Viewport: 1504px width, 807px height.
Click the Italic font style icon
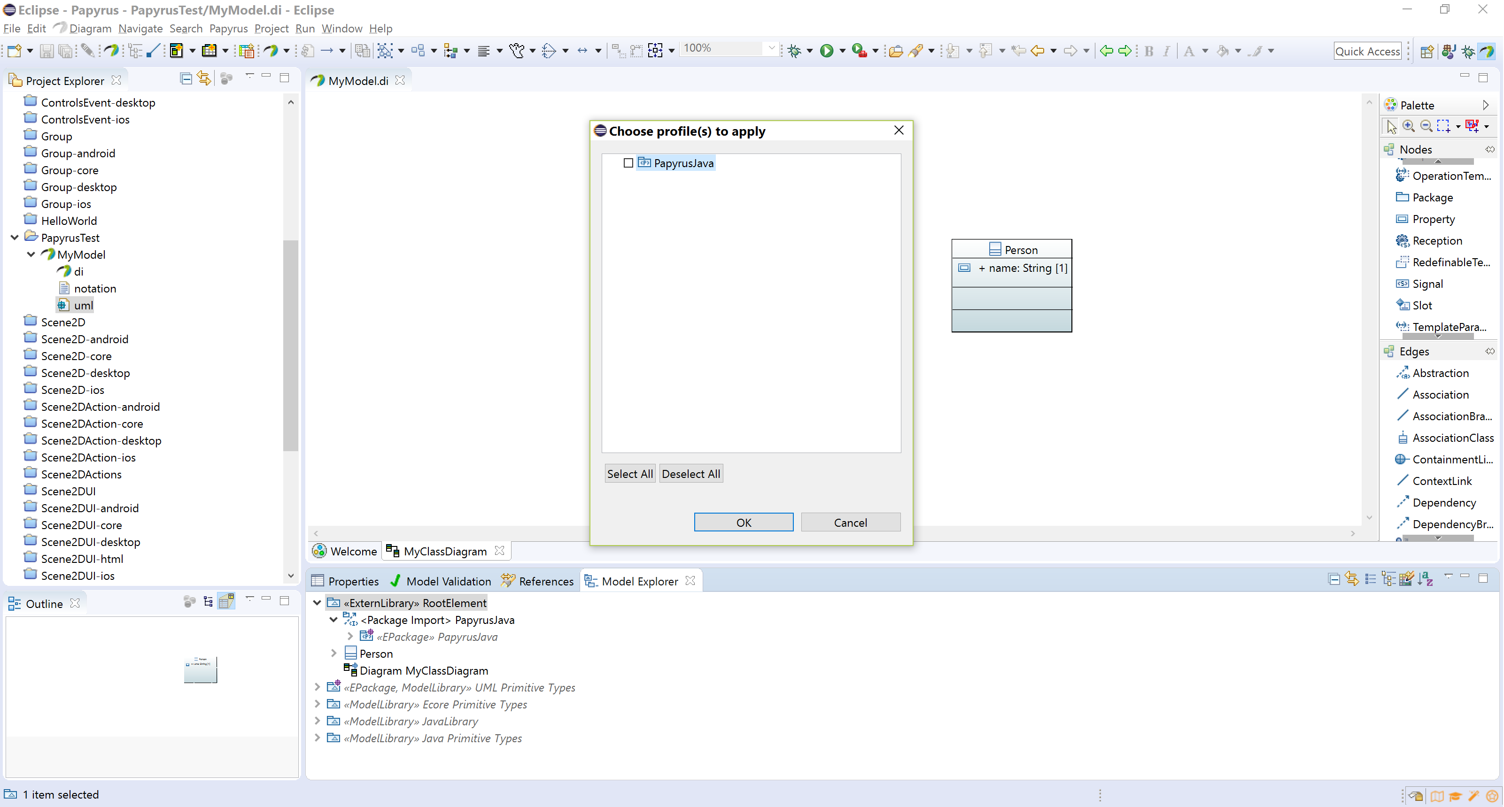(x=1167, y=51)
